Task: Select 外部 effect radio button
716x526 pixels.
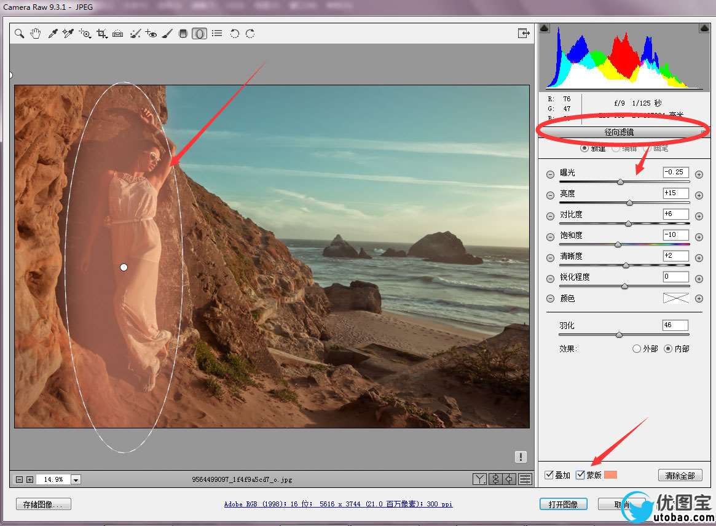Action: pyautogui.click(x=637, y=349)
